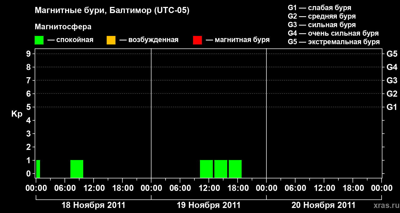Click the green bar just before 12:00 on 19 Ноября
This screenshot has height=213, width=400.
tap(206, 169)
